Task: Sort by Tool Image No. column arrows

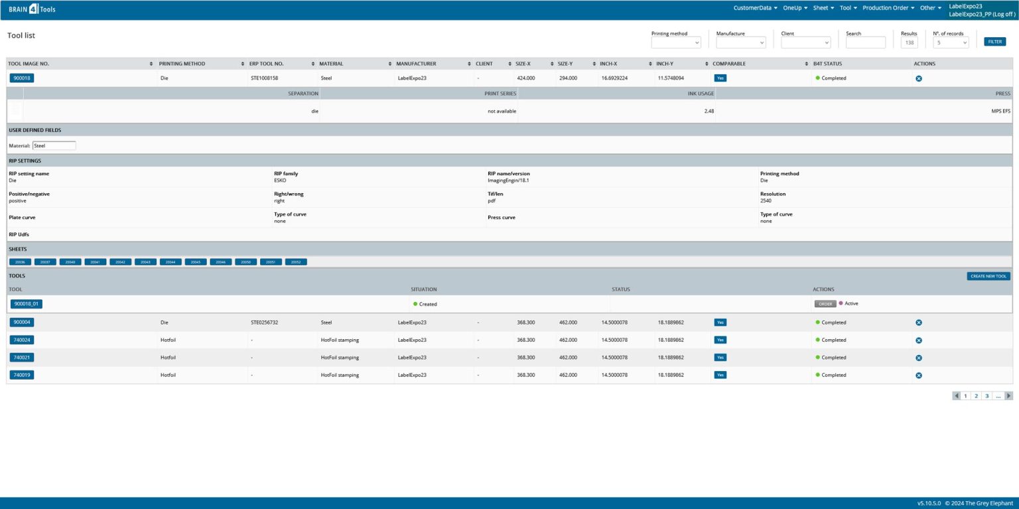Action: [x=152, y=64]
